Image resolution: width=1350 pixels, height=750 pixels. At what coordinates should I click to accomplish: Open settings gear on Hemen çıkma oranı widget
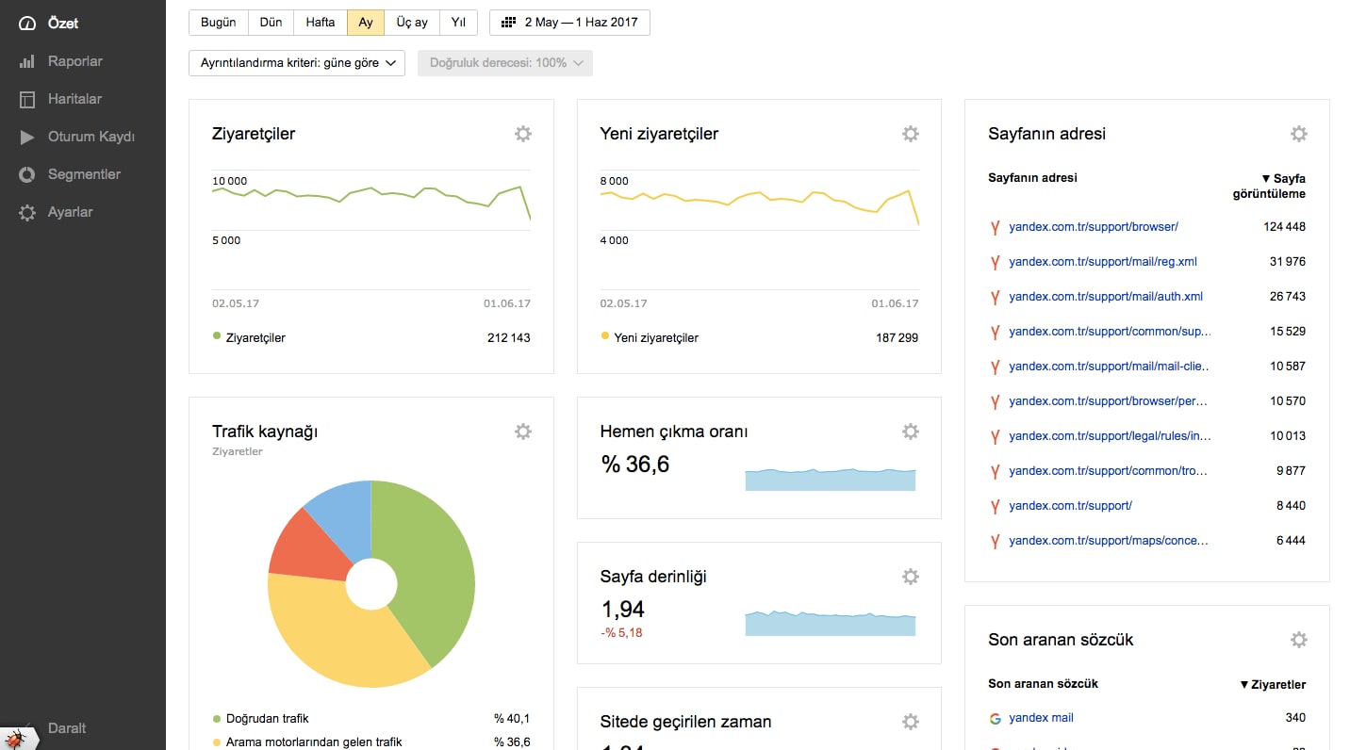coord(910,431)
